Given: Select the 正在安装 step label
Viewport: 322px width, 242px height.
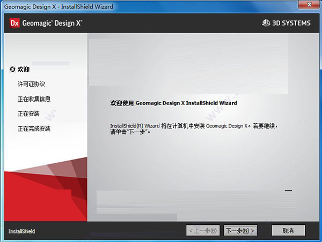Looking at the screenshot, I should click(x=28, y=114).
